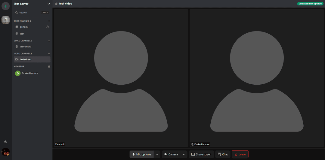Click the microphone icon beside test-audio
This screenshot has height=160, width=325.
click(x=17, y=47)
